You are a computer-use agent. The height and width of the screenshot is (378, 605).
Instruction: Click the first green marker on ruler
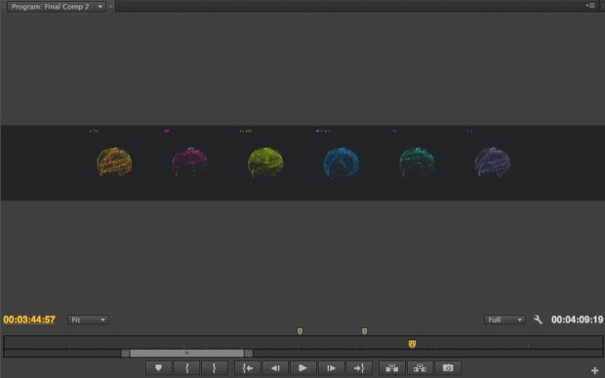pos(300,331)
